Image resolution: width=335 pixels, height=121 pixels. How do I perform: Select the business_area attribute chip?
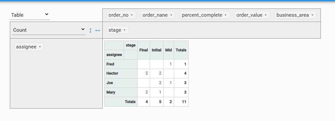click(x=295, y=15)
